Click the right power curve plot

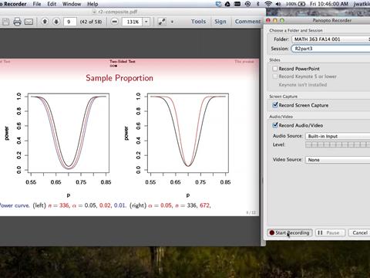[188, 133]
